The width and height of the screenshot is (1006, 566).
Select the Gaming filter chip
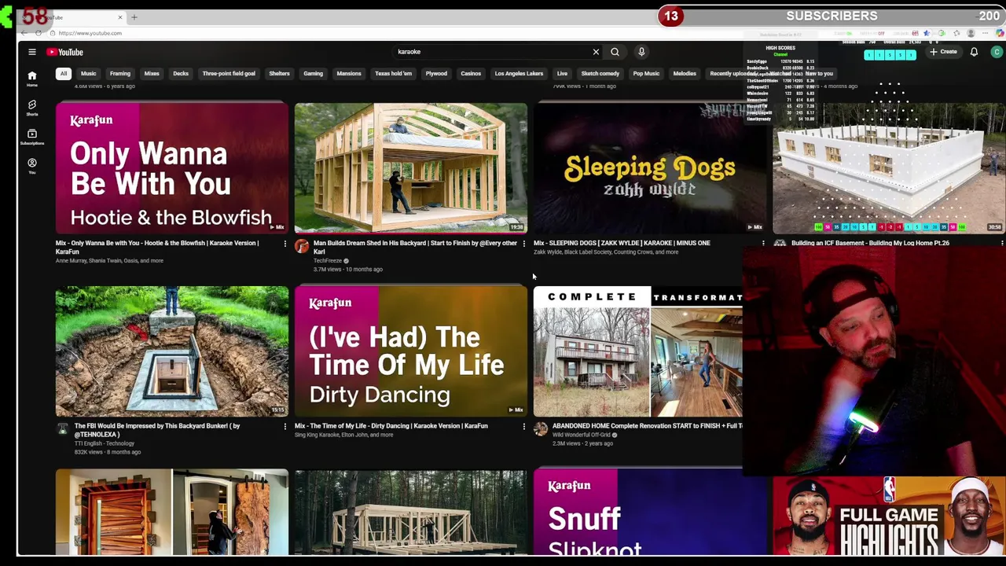click(313, 73)
